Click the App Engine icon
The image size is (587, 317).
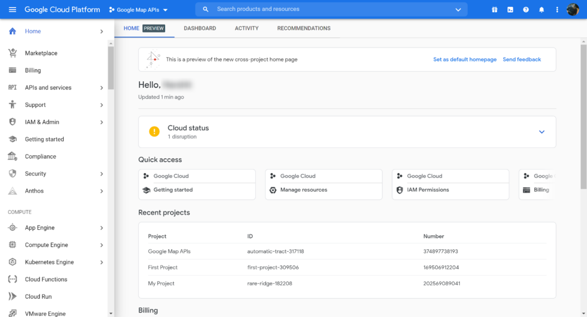click(13, 228)
